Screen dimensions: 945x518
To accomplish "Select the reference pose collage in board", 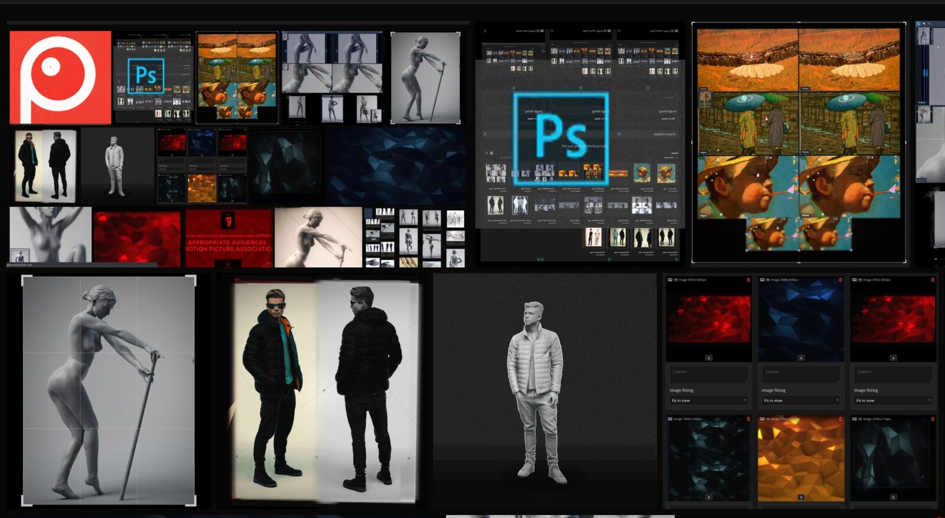I will coord(415,237).
